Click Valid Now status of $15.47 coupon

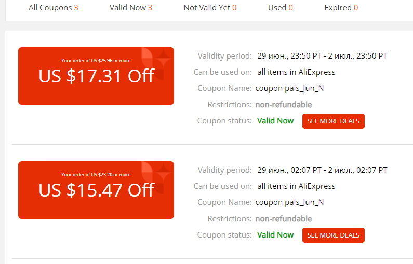[x=275, y=235]
